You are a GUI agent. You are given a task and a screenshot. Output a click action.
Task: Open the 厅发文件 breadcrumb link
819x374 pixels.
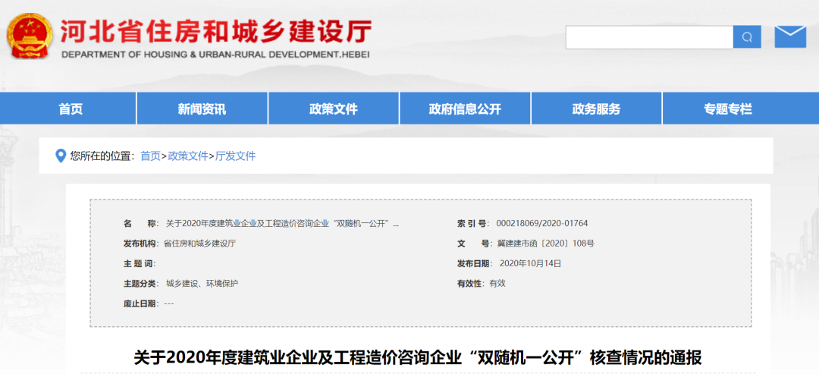click(x=235, y=156)
